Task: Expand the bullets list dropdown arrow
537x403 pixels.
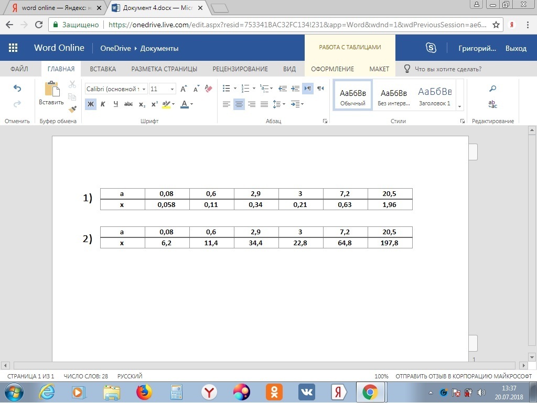Action: 235,89
